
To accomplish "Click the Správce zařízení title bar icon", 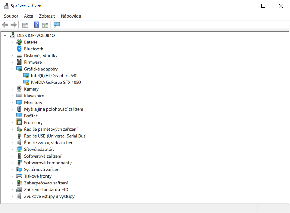I will (6, 6).
